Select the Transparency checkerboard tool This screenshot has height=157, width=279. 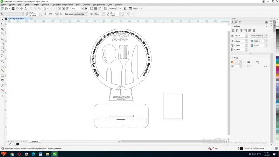[2, 80]
